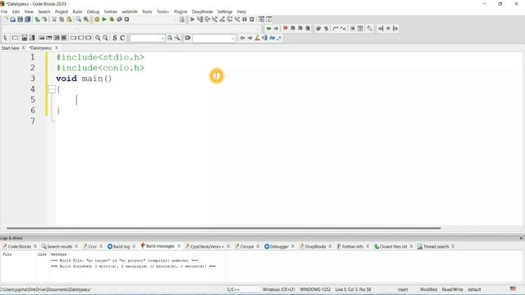Click the Break debugger pause icon
The height and width of the screenshot is (295, 525).
244,20
